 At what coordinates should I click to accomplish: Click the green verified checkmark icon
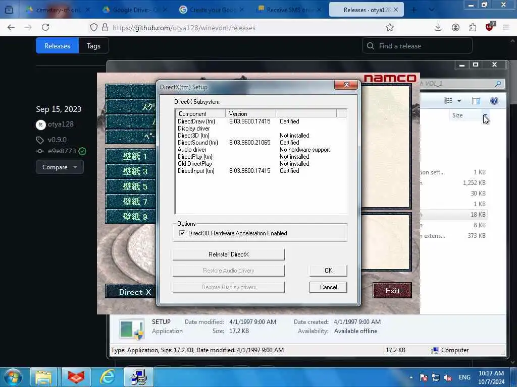82,151
